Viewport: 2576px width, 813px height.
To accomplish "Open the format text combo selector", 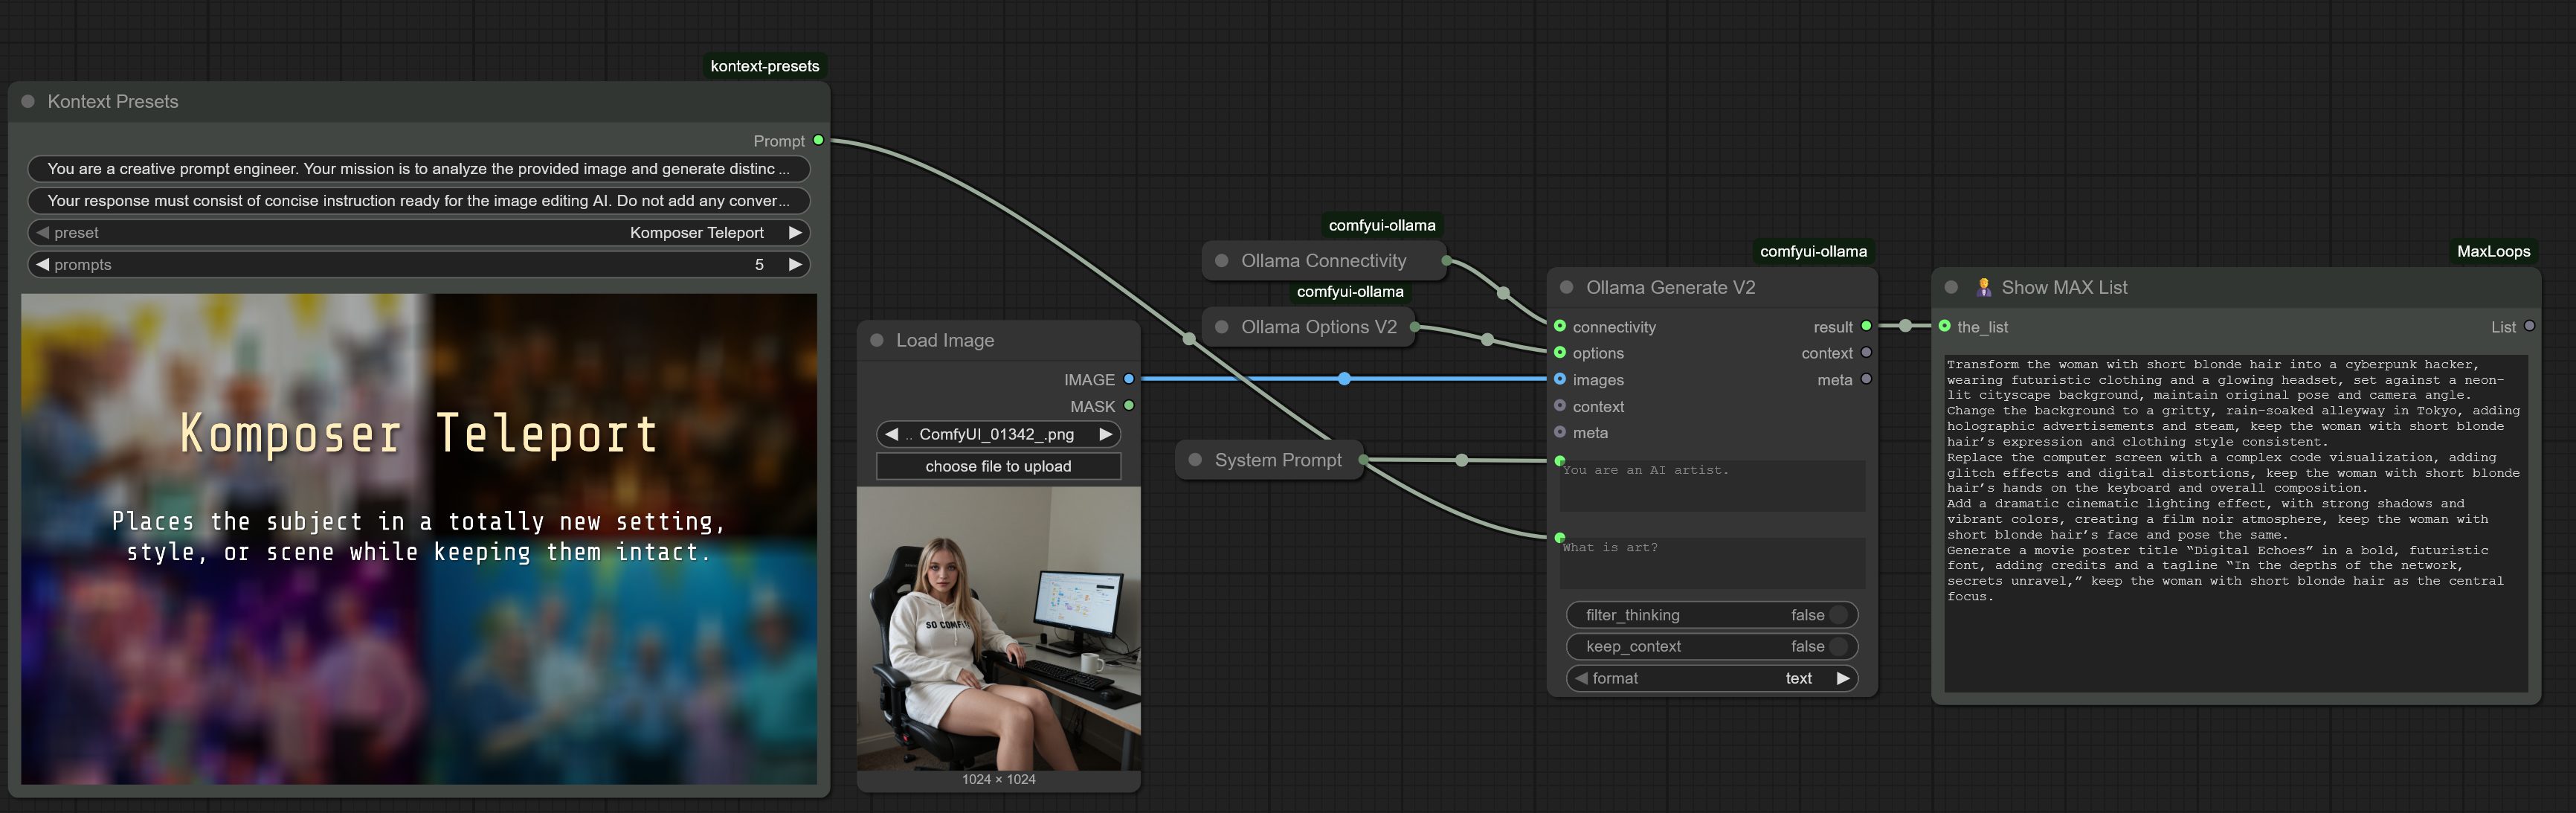I will pos(1712,678).
